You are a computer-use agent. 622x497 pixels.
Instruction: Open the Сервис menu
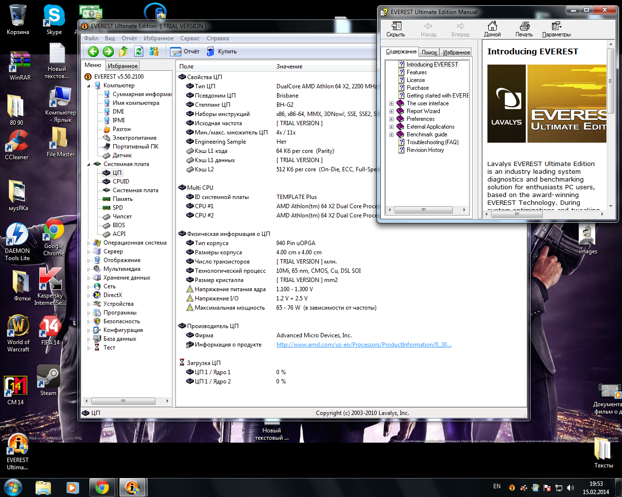click(x=190, y=38)
